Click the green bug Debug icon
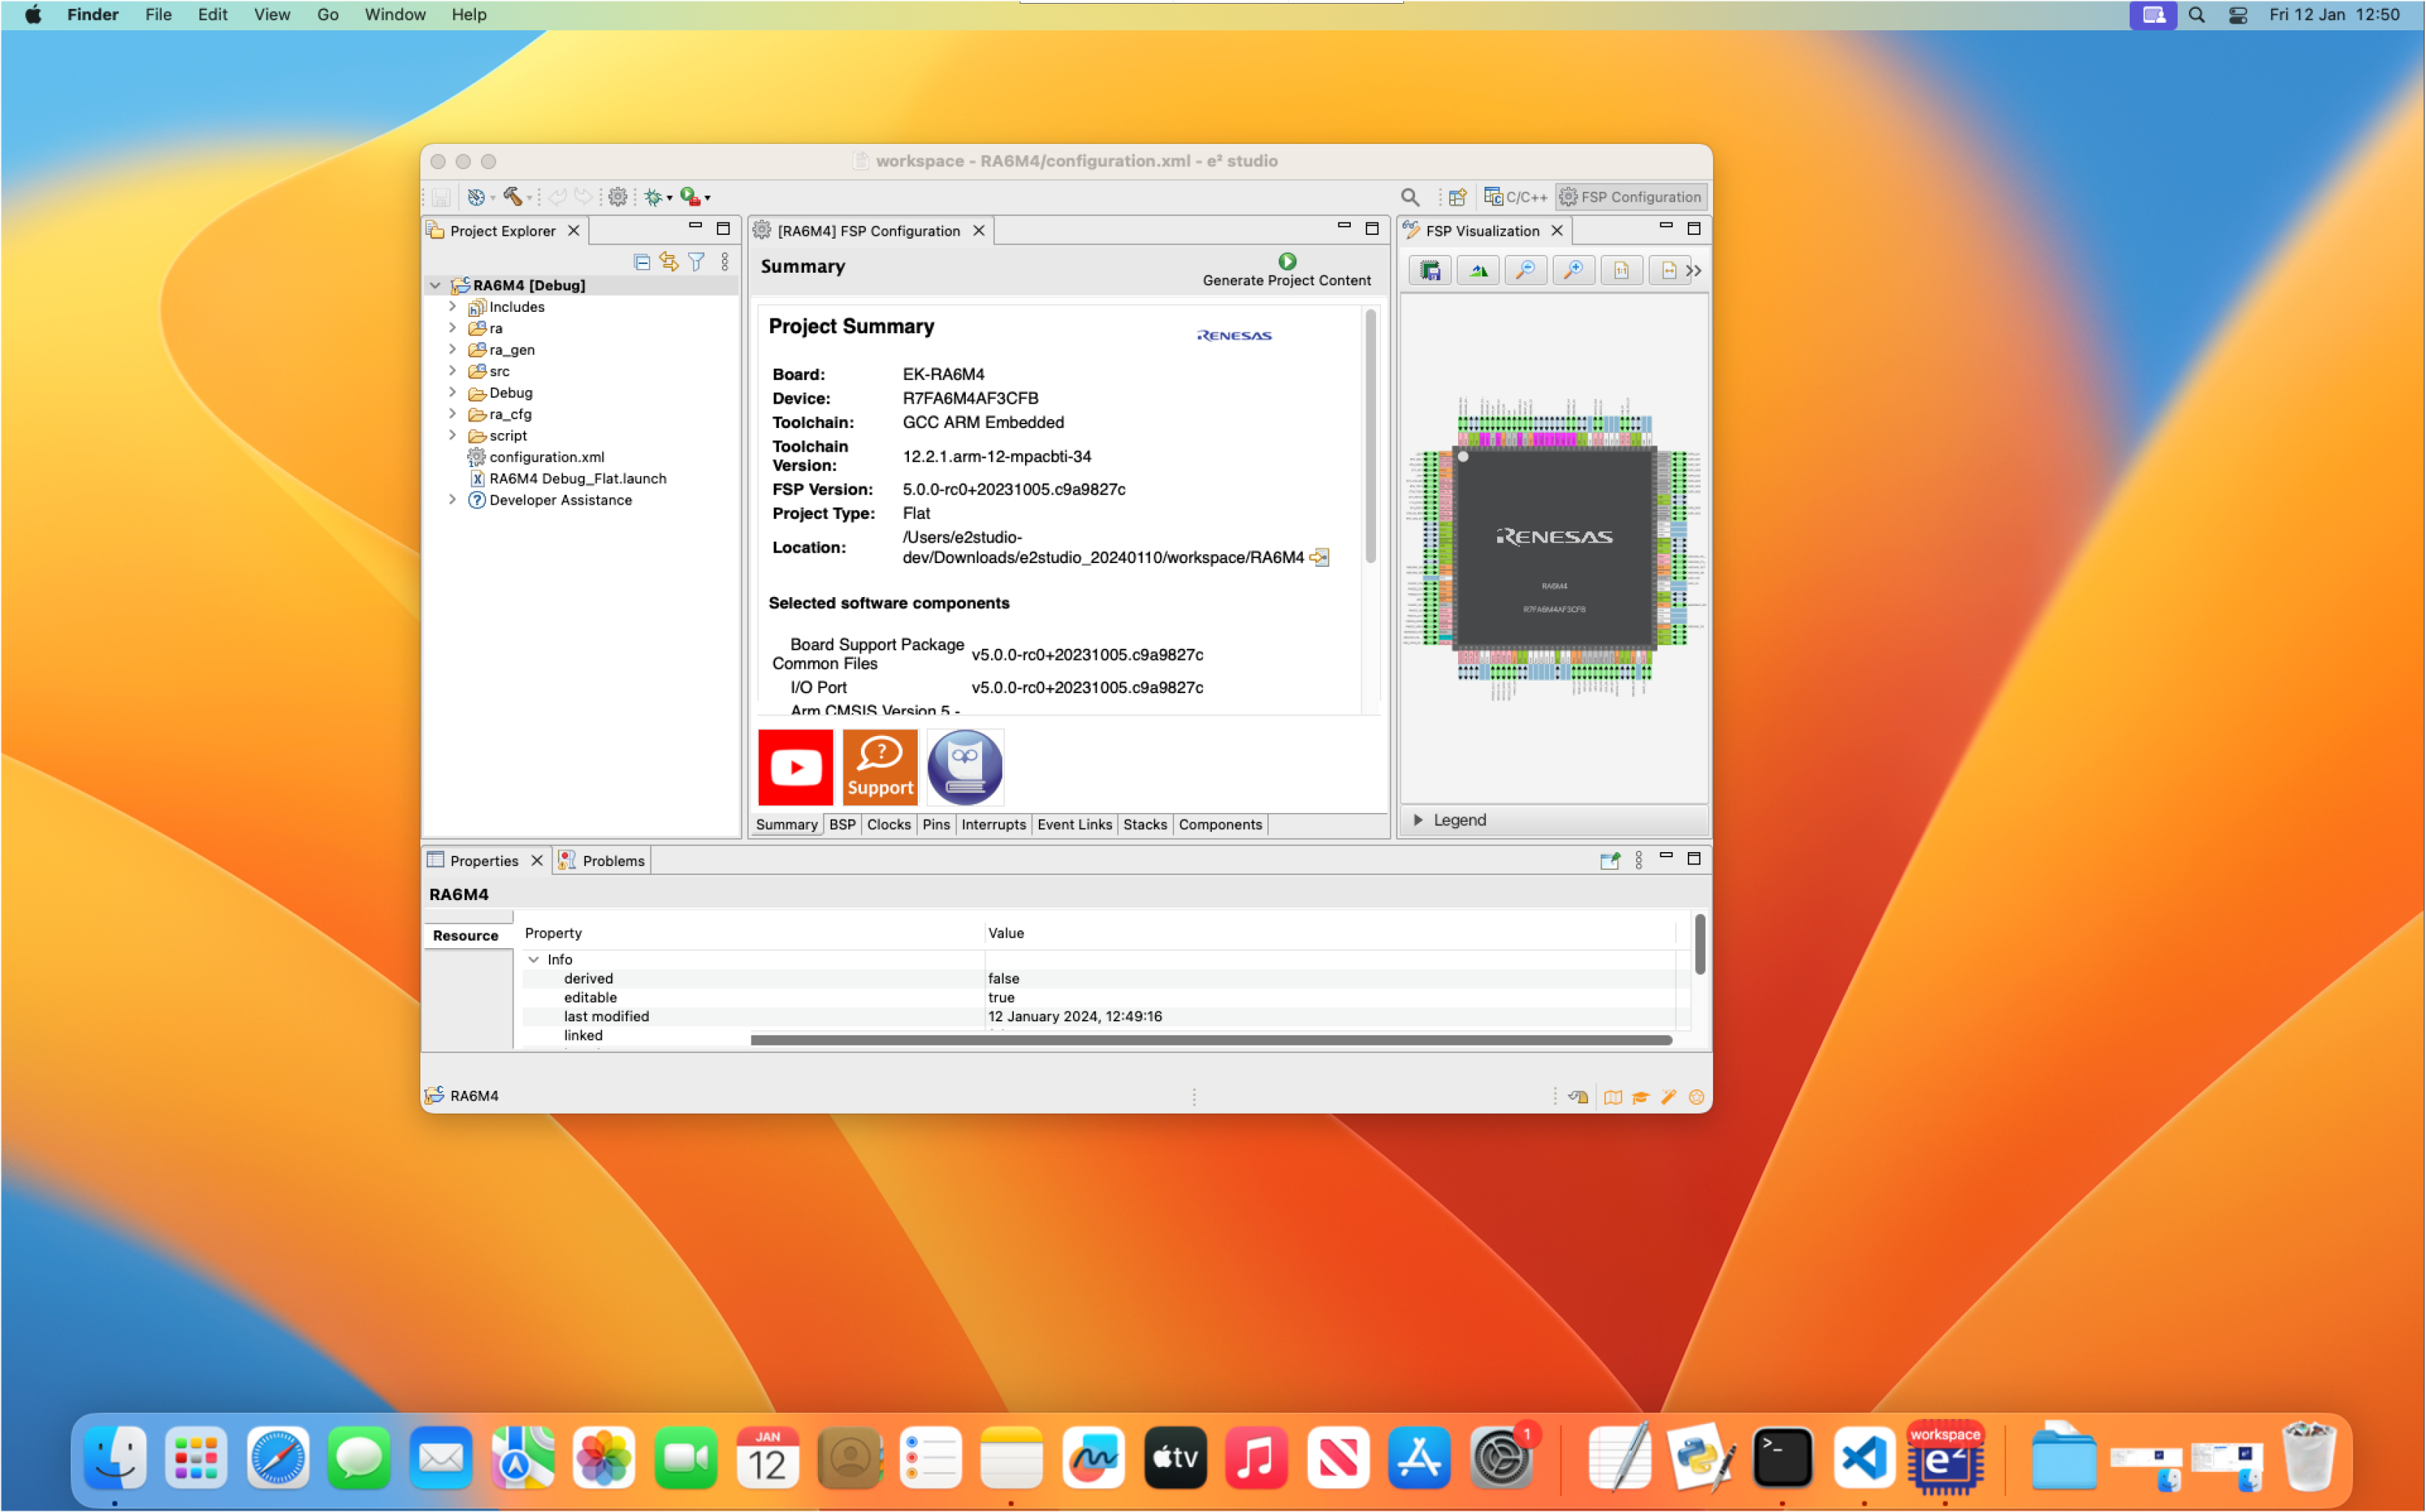 click(x=653, y=197)
